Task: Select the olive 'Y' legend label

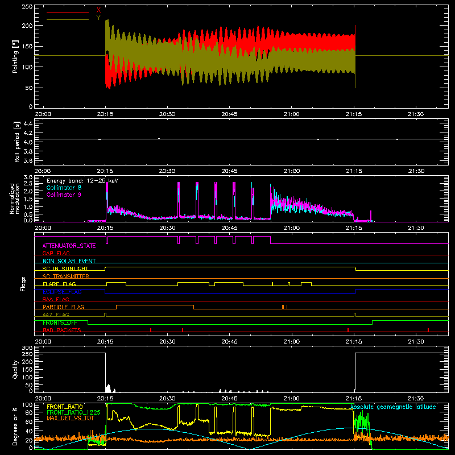Action: point(98,18)
